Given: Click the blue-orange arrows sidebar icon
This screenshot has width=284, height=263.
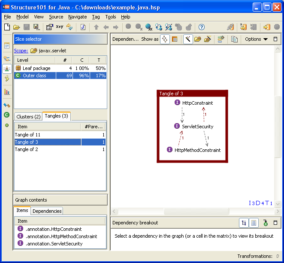Looking at the screenshot, I should click(x=7, y=105).
